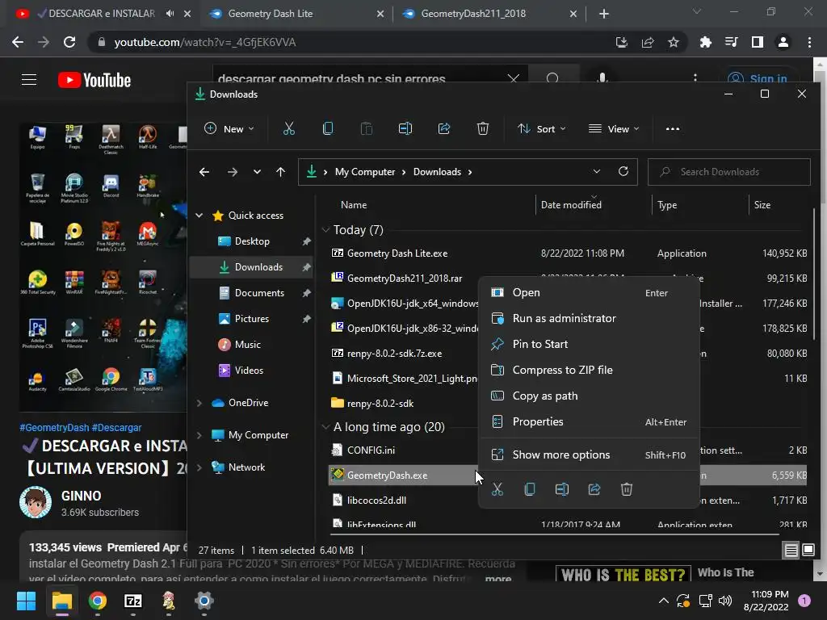Screen dimensions: 827x620
Task: Click the Rename icon in Explorer toolbar
Action: [x=405, y=128]
